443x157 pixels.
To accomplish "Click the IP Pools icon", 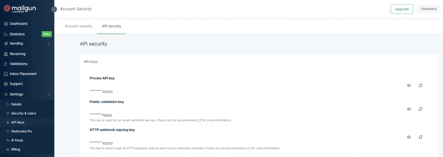I will coord(8,140).
